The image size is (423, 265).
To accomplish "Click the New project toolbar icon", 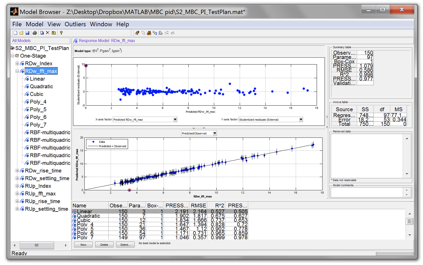I will (15, 33).
